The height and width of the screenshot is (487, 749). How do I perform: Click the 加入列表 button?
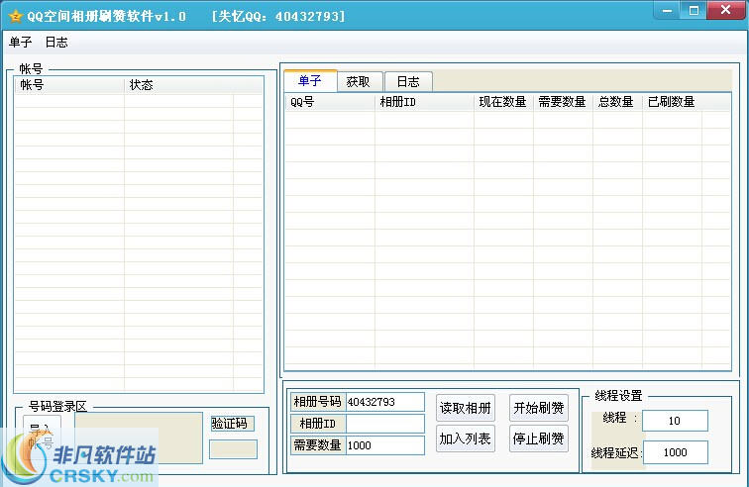click(466, 438)
